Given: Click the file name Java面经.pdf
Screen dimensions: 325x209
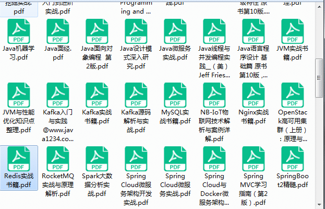Looking at the screenshot, I should [58, 53].
